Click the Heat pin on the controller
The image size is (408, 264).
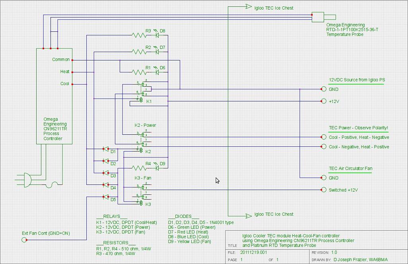pos(65,72)
